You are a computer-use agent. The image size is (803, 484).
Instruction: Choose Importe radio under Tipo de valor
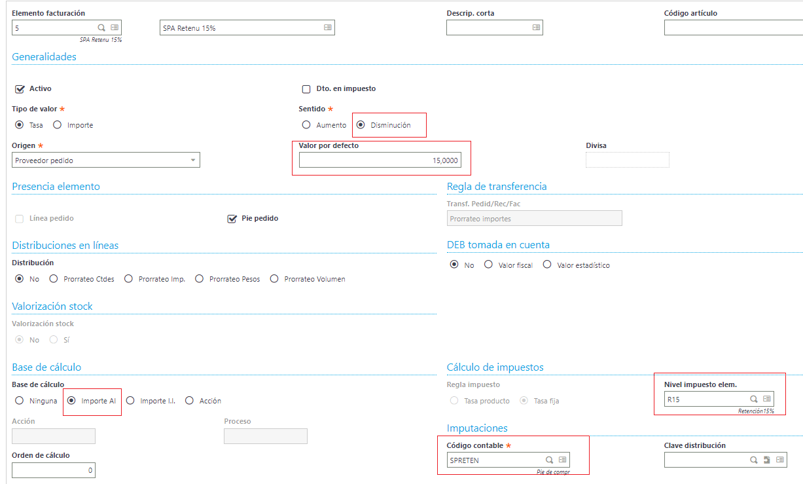[57, 125]
